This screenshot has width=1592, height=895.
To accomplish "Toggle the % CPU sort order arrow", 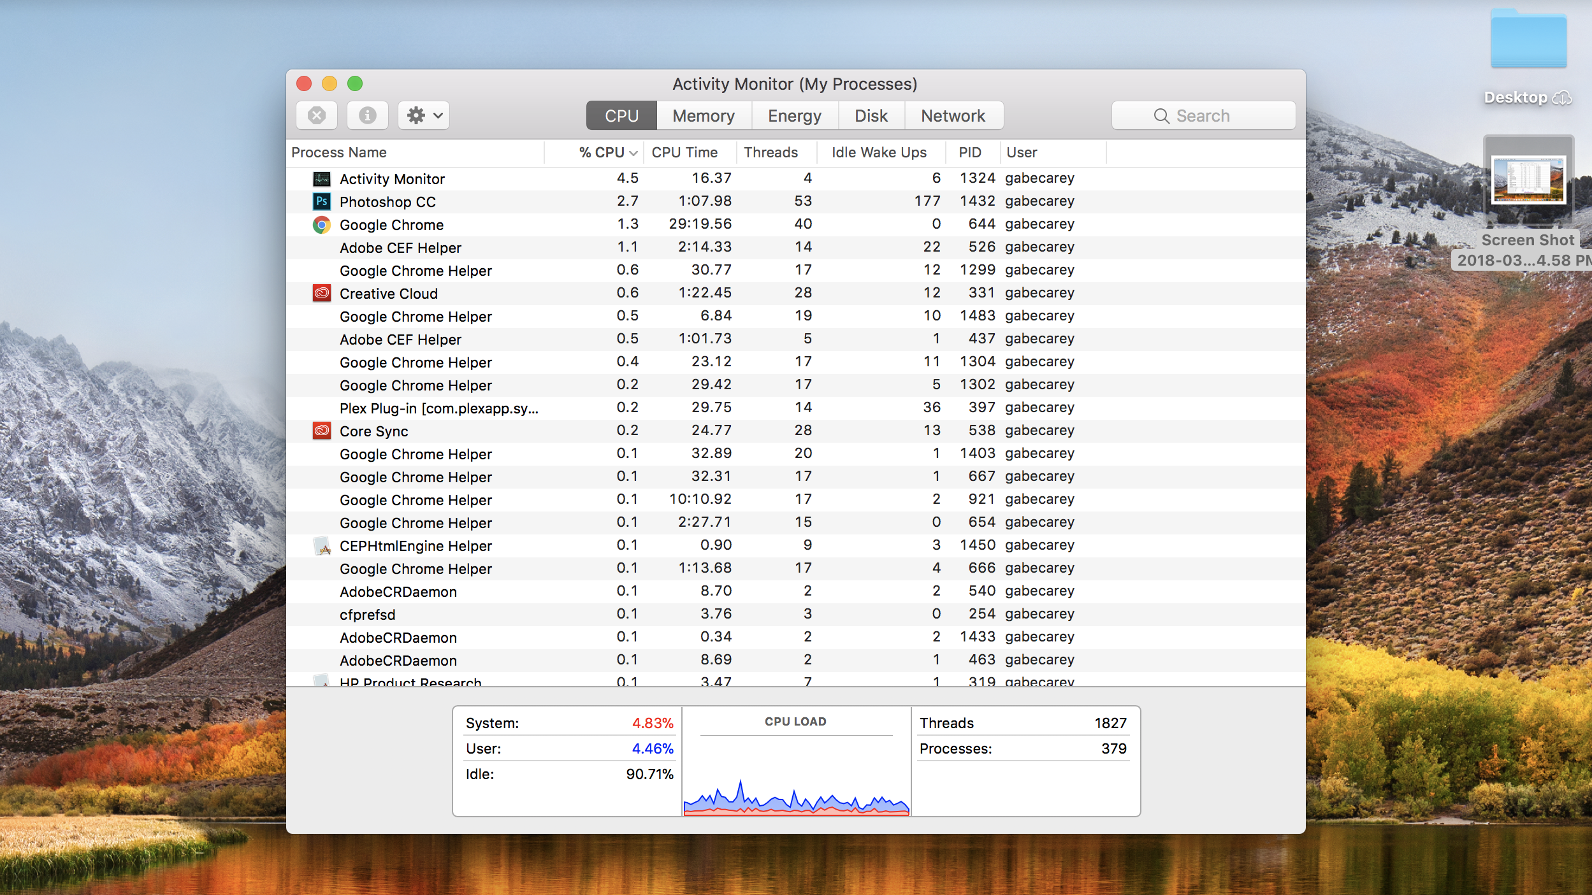I will [633, 153].
